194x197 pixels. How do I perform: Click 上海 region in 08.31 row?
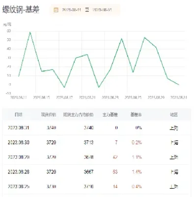(174, 128)
